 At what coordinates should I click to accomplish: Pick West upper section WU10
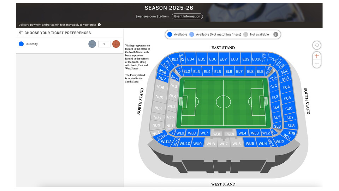coord(185,144)
